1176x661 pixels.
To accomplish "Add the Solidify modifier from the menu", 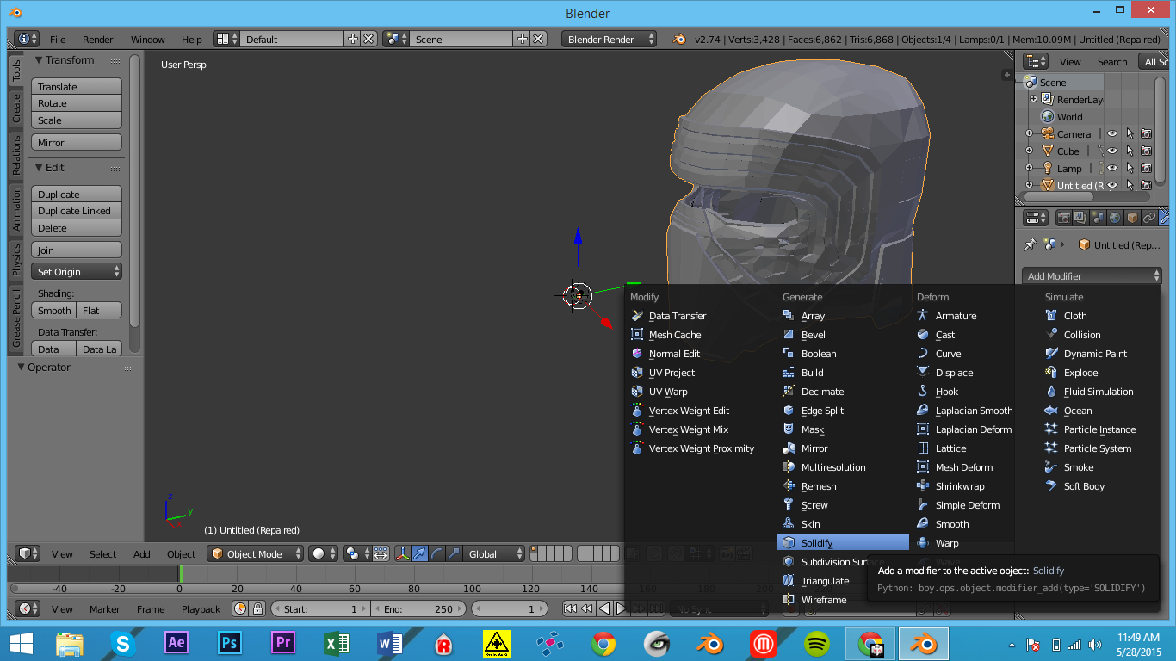I will (x=842, y=543).
